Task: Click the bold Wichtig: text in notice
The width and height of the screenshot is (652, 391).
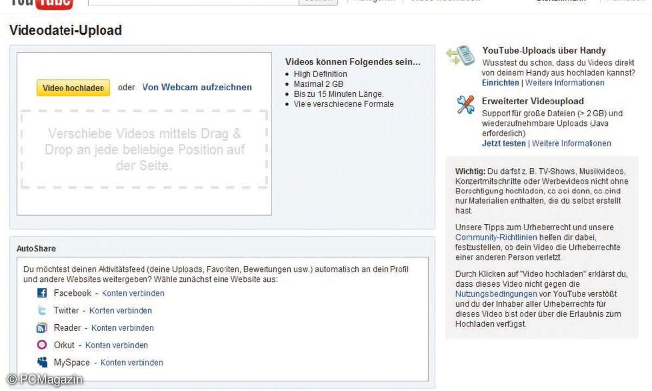Action: tap(471, 171)
